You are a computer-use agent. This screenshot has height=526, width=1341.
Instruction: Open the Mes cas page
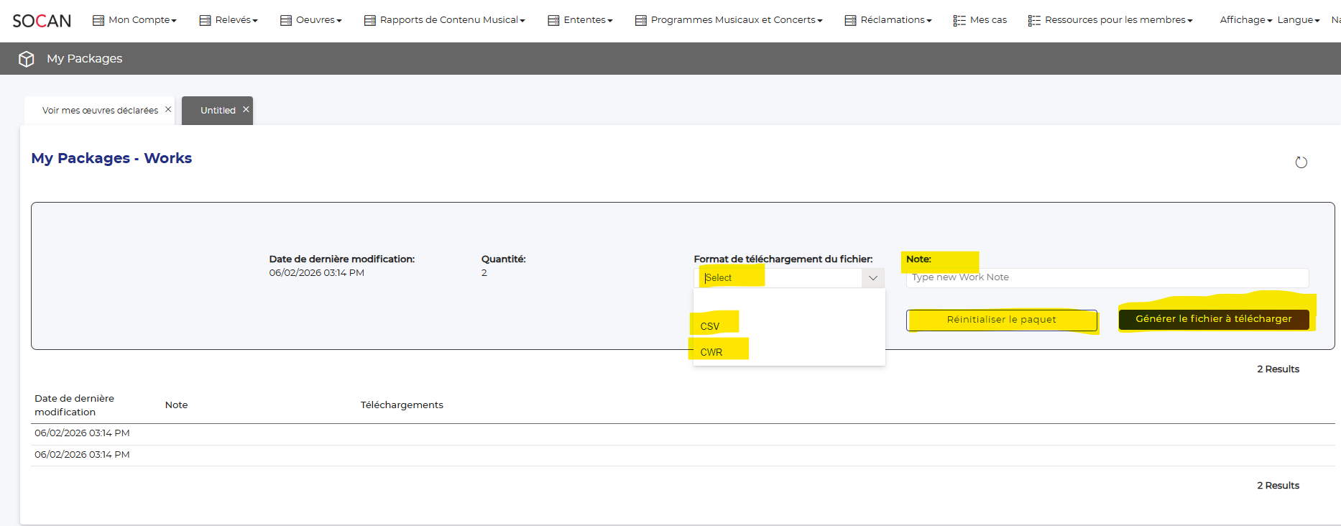click(x=980, y=20)
